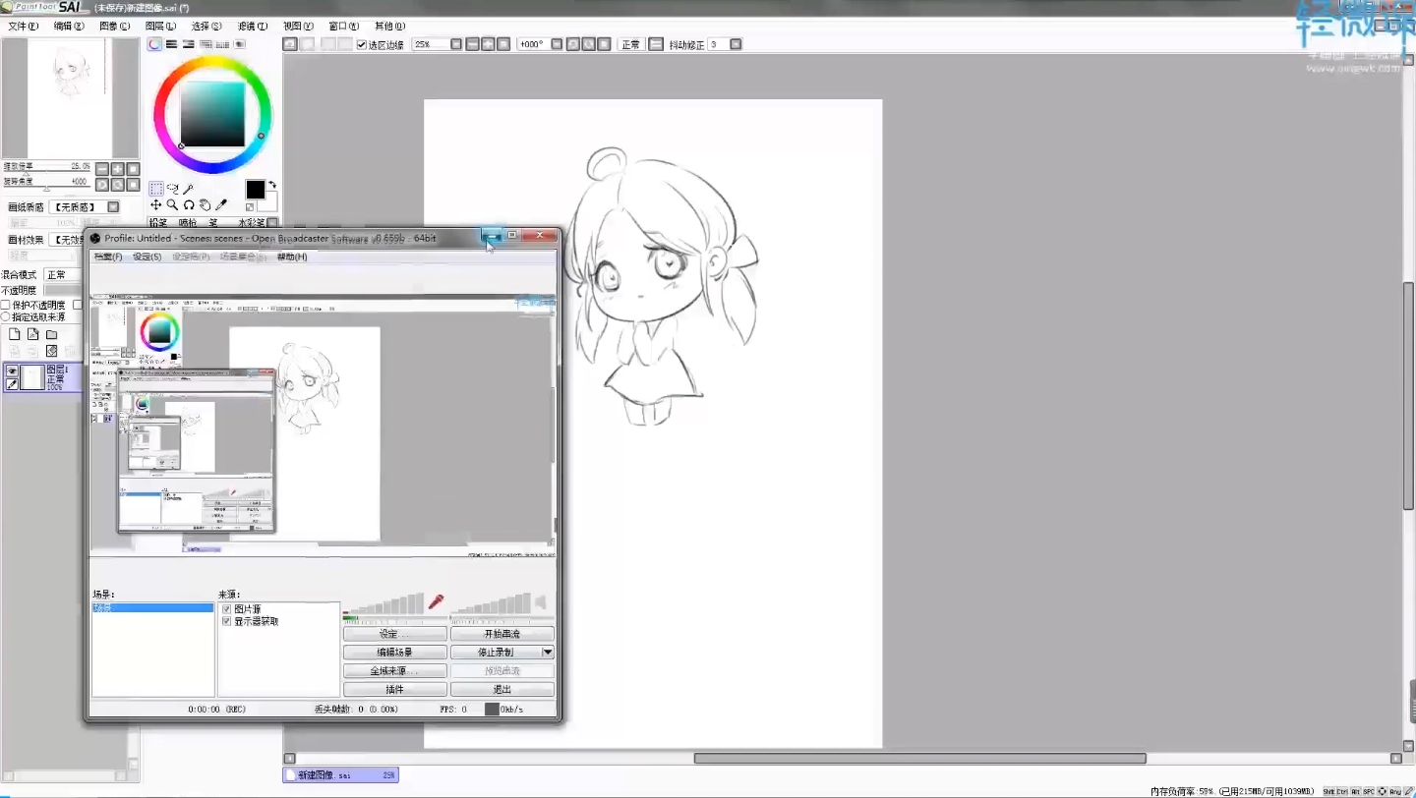Show the RGB slider panel icon

(x=171, y=44)
